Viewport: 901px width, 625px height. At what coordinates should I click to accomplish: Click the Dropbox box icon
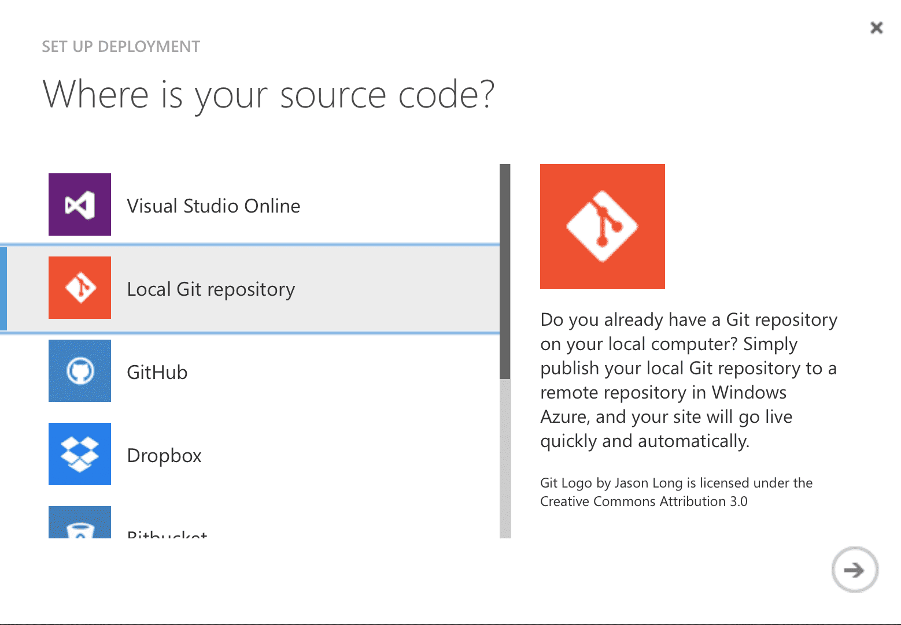(80, 454)
